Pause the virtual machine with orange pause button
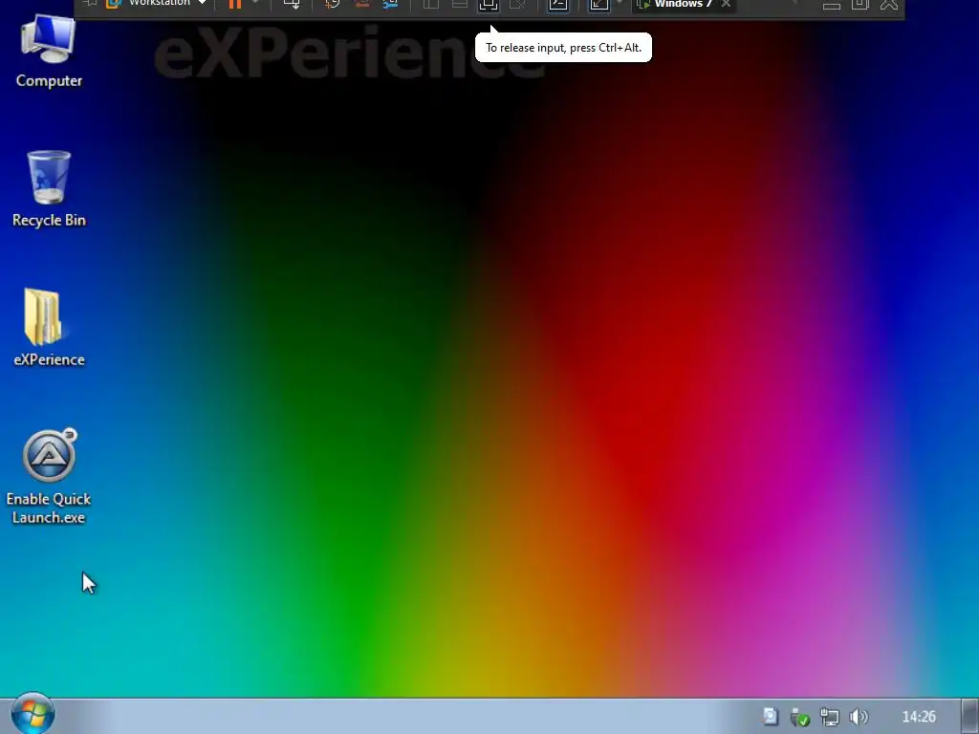979x734 pixels. [x=235, y=4]
